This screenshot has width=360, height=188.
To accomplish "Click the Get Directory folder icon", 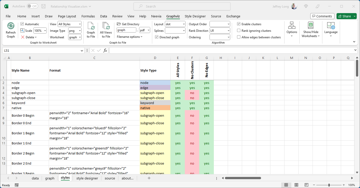I will pos(119,24).
